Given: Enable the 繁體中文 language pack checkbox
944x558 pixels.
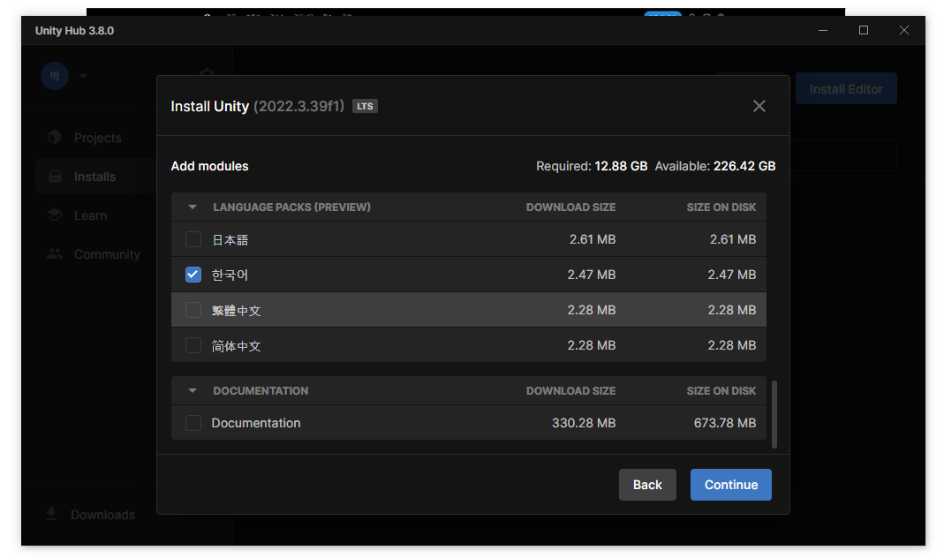Looking at the screenshot, I should pos(193,310).
